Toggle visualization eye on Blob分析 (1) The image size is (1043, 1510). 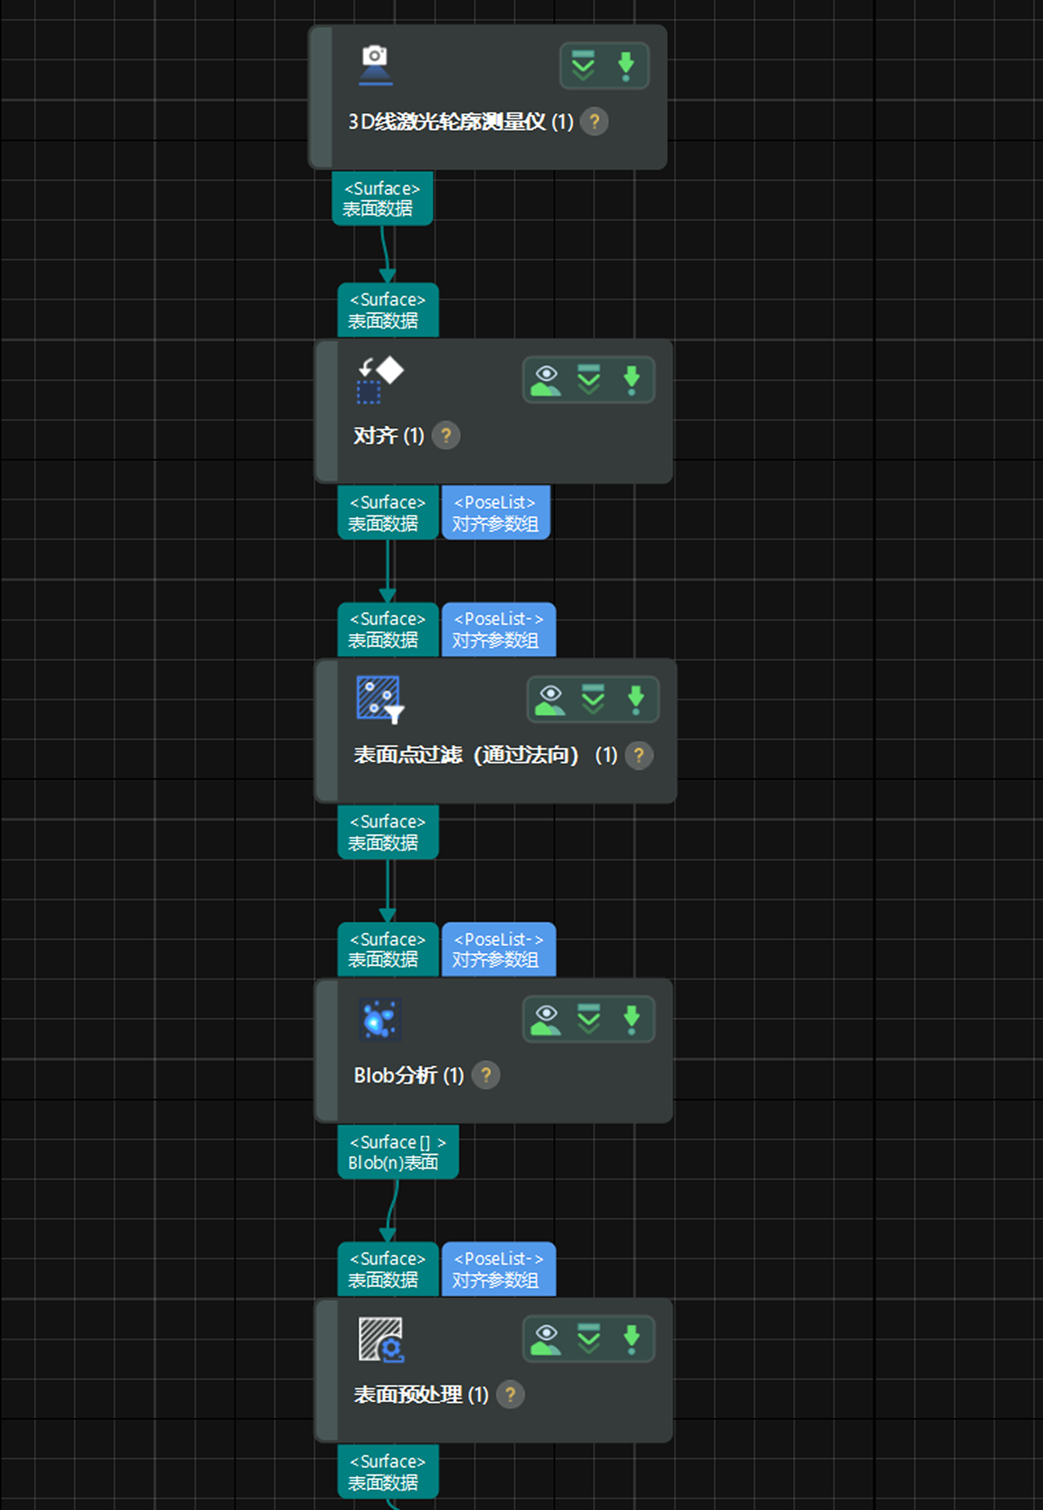click(546, 1019)
